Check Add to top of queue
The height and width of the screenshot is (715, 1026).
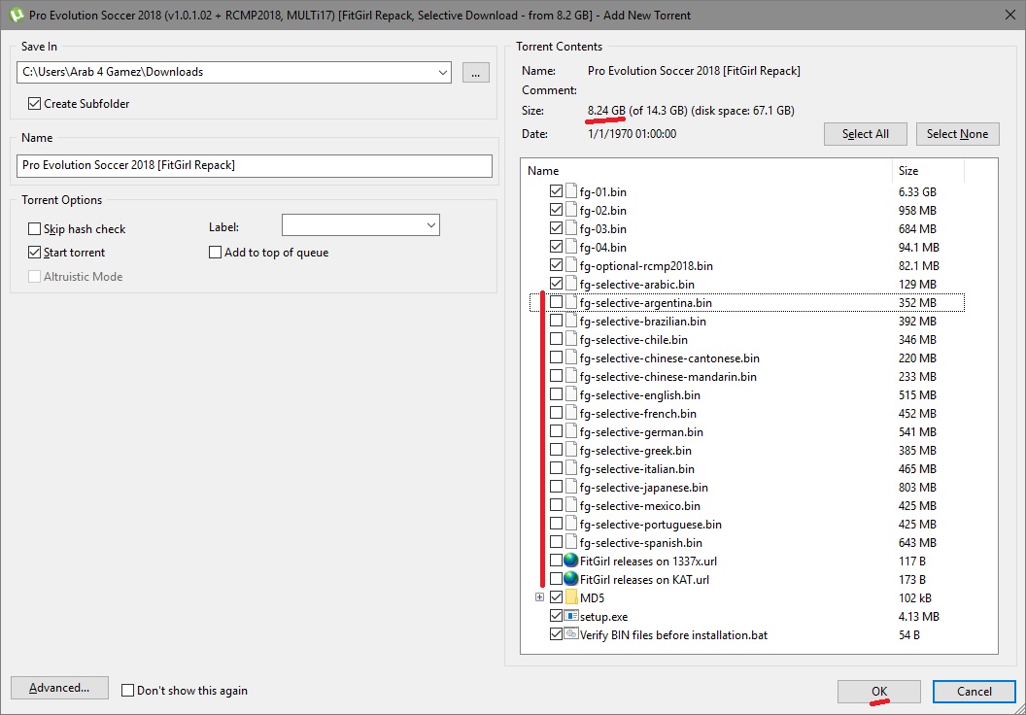point(216,253)
